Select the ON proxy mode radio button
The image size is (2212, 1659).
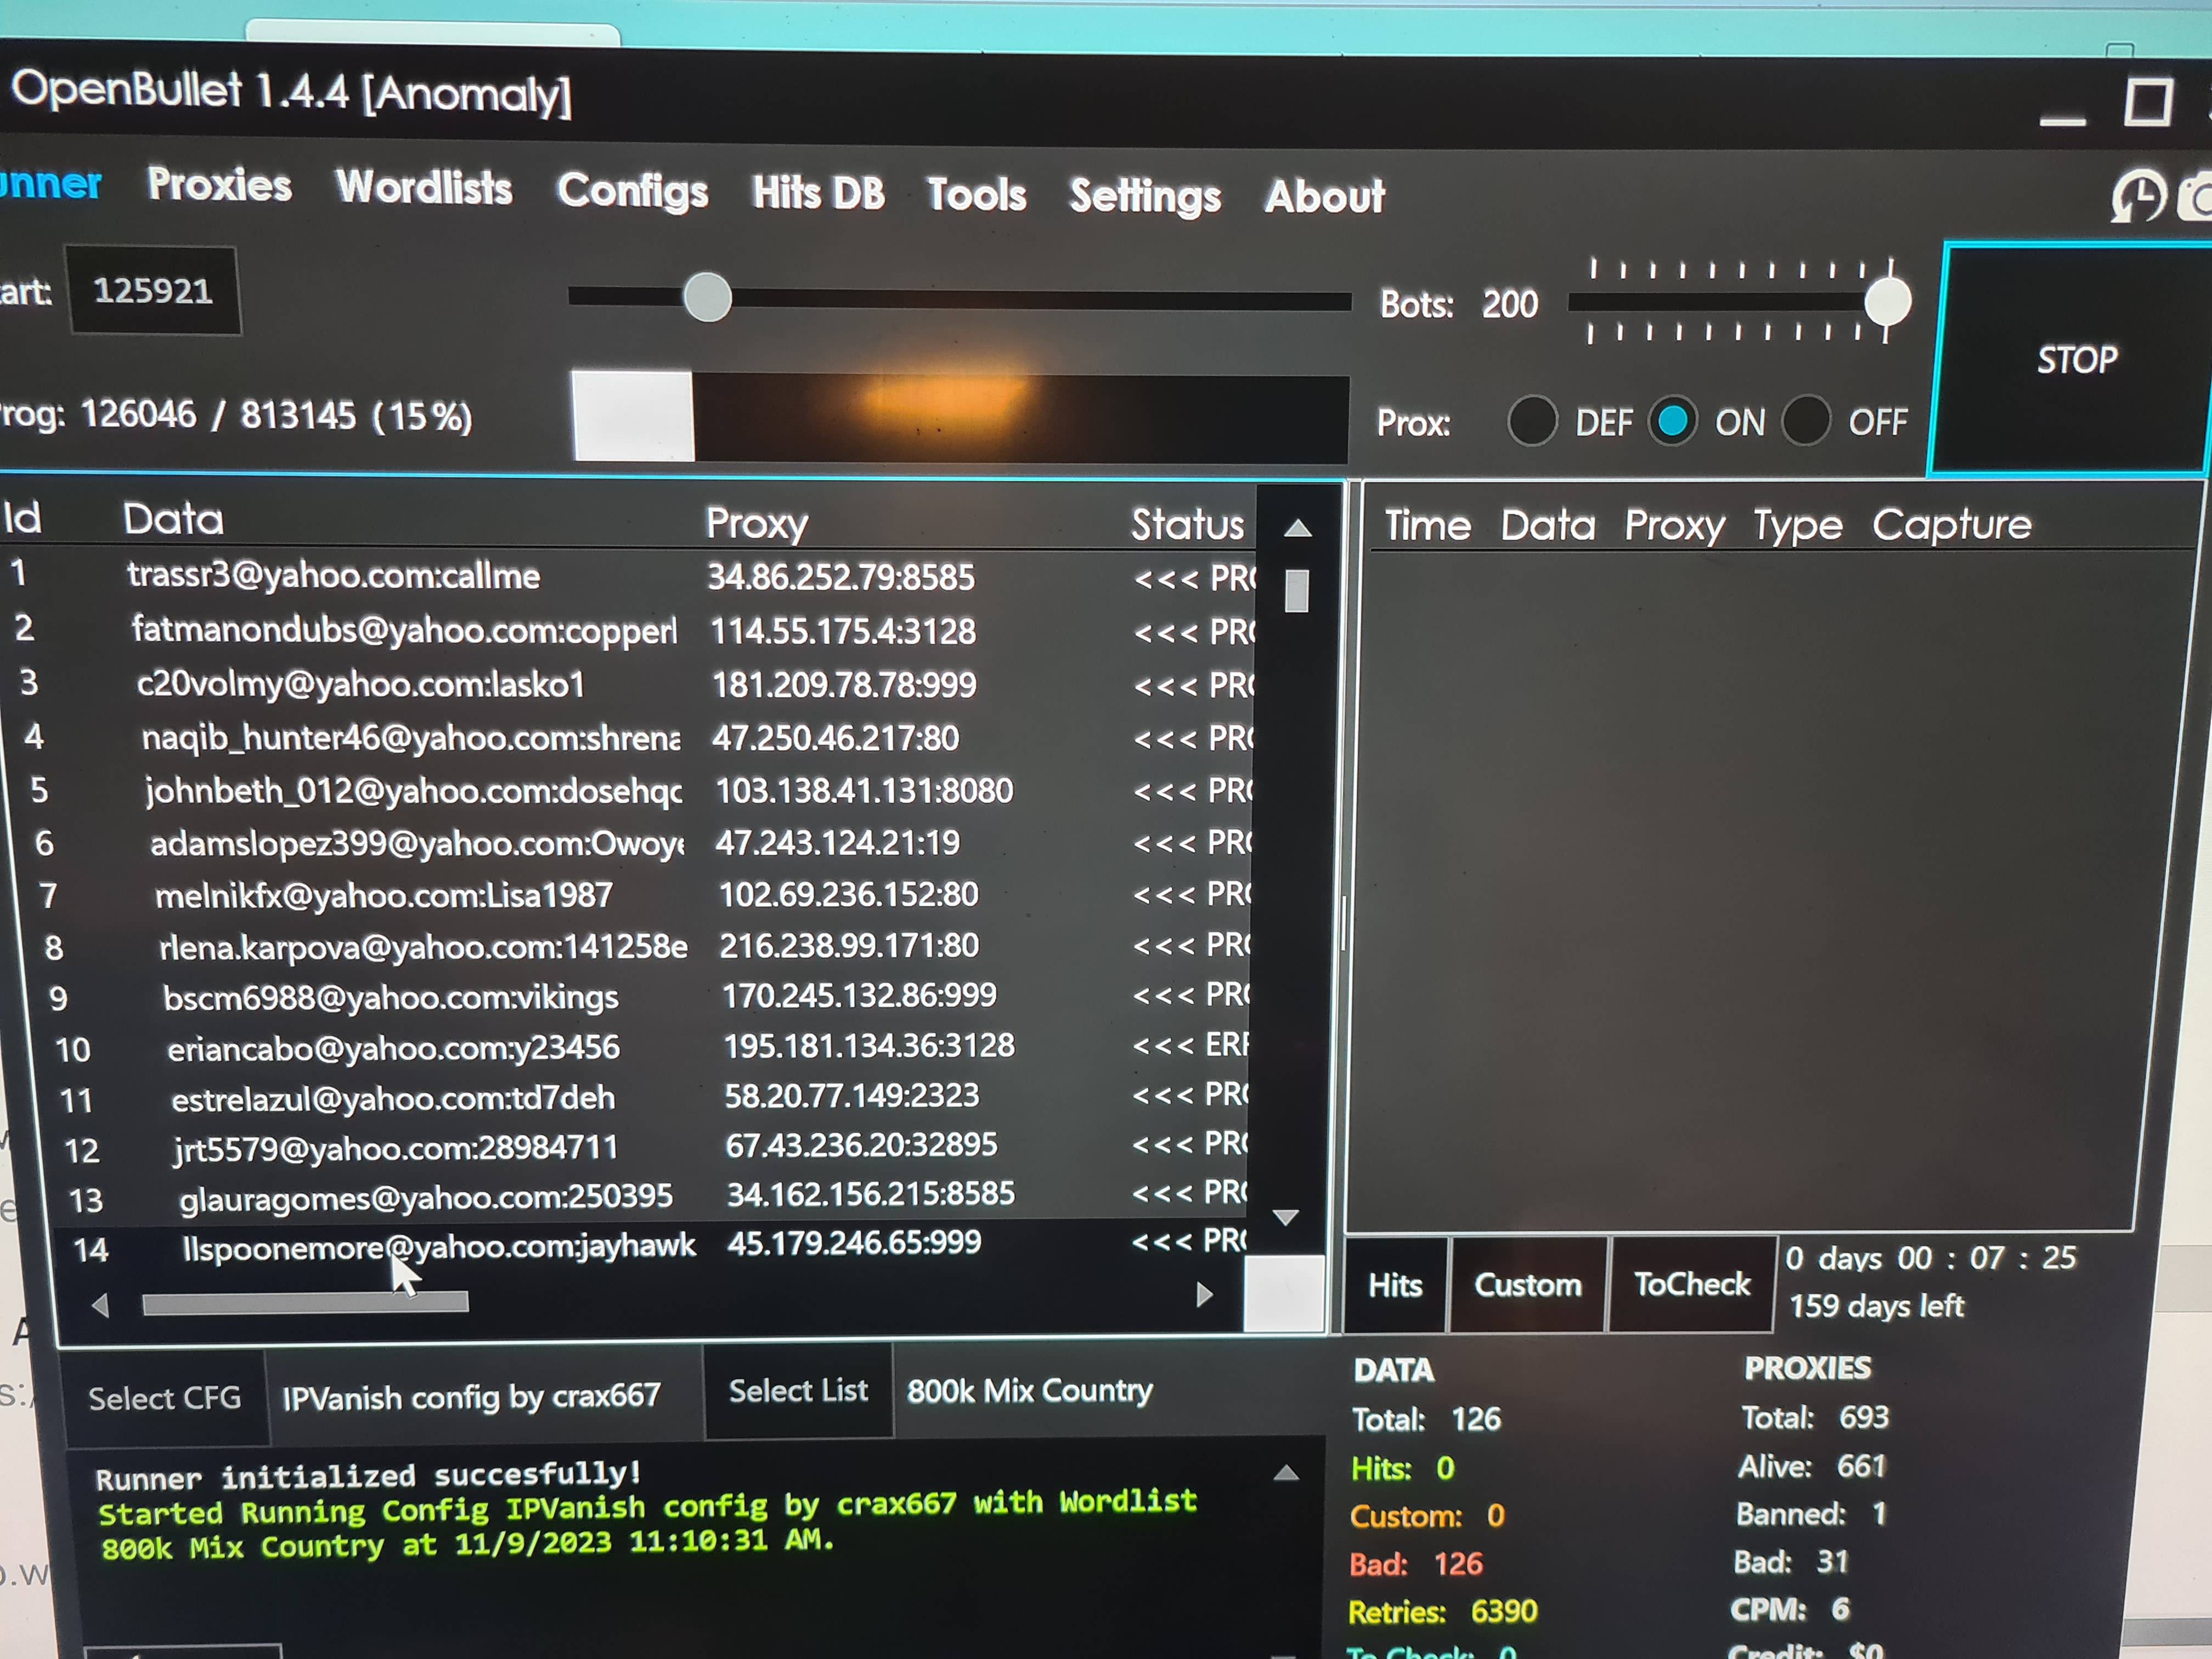pyautogui.click(x=1672, y=421)
